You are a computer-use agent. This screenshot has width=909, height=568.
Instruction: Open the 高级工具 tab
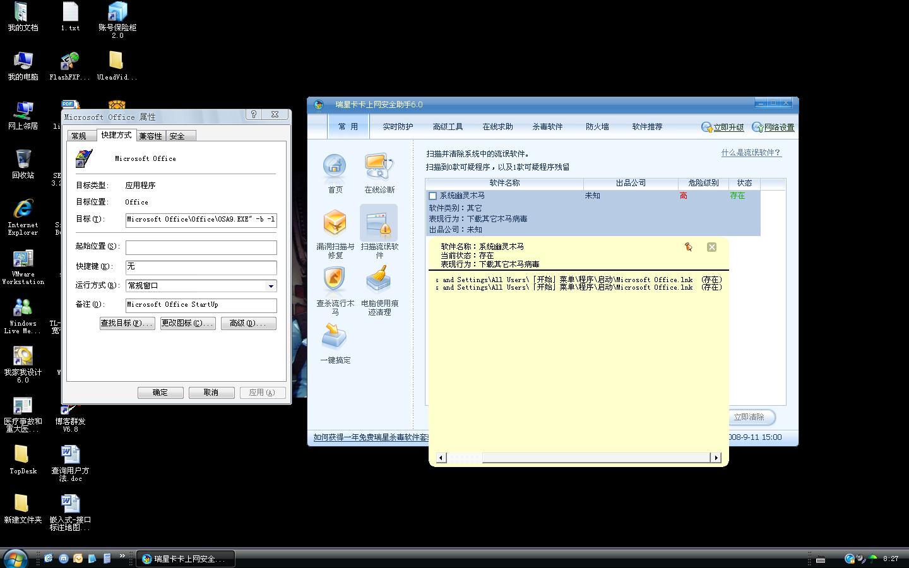click(448, 127)
